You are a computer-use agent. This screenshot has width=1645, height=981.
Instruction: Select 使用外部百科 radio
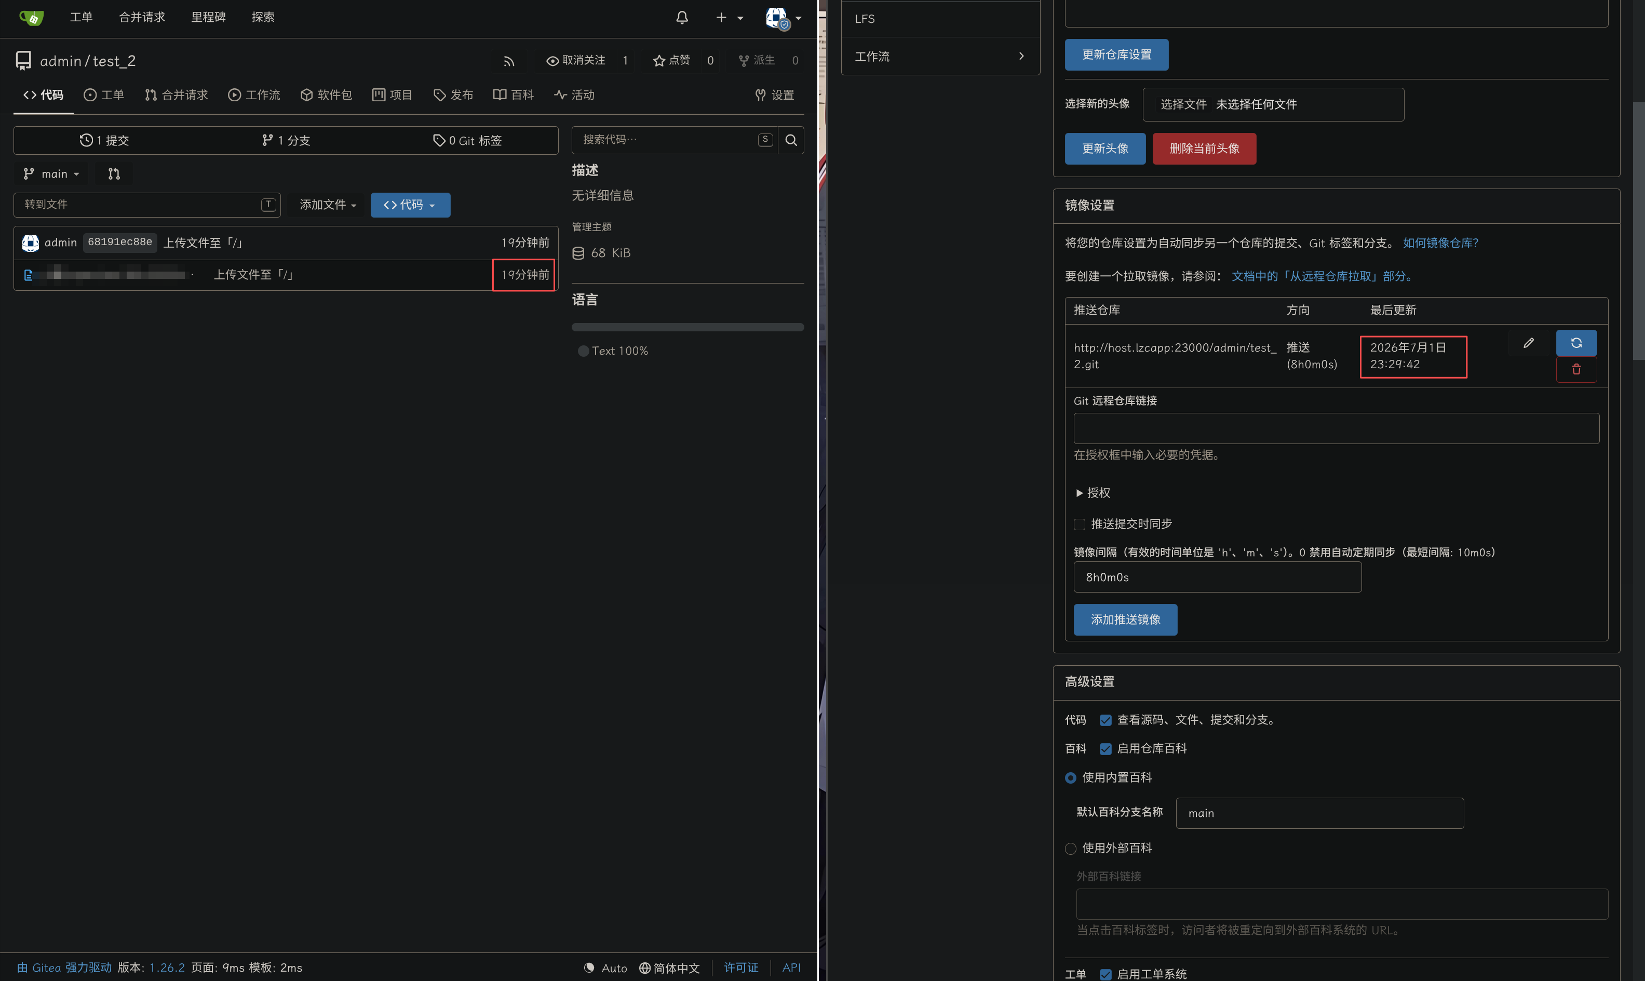click(x=1071, y=849)
